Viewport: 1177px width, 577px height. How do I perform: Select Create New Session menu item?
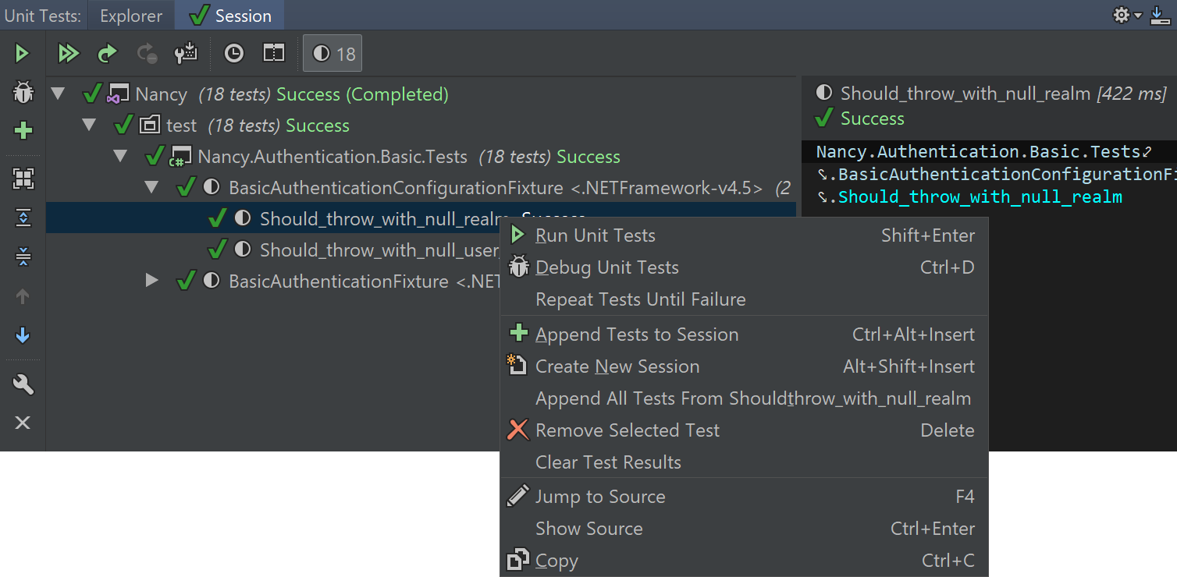744,366
